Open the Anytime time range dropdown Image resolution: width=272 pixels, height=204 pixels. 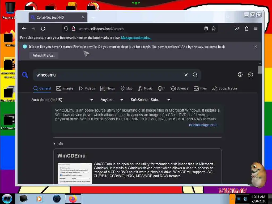tap(112, 100)
